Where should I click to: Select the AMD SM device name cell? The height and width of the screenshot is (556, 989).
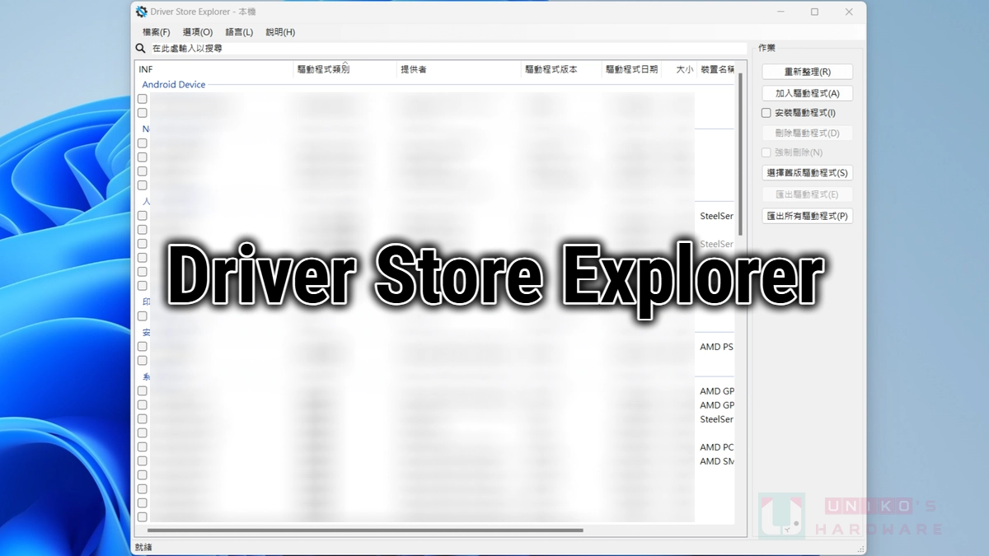tap(716, 461)
